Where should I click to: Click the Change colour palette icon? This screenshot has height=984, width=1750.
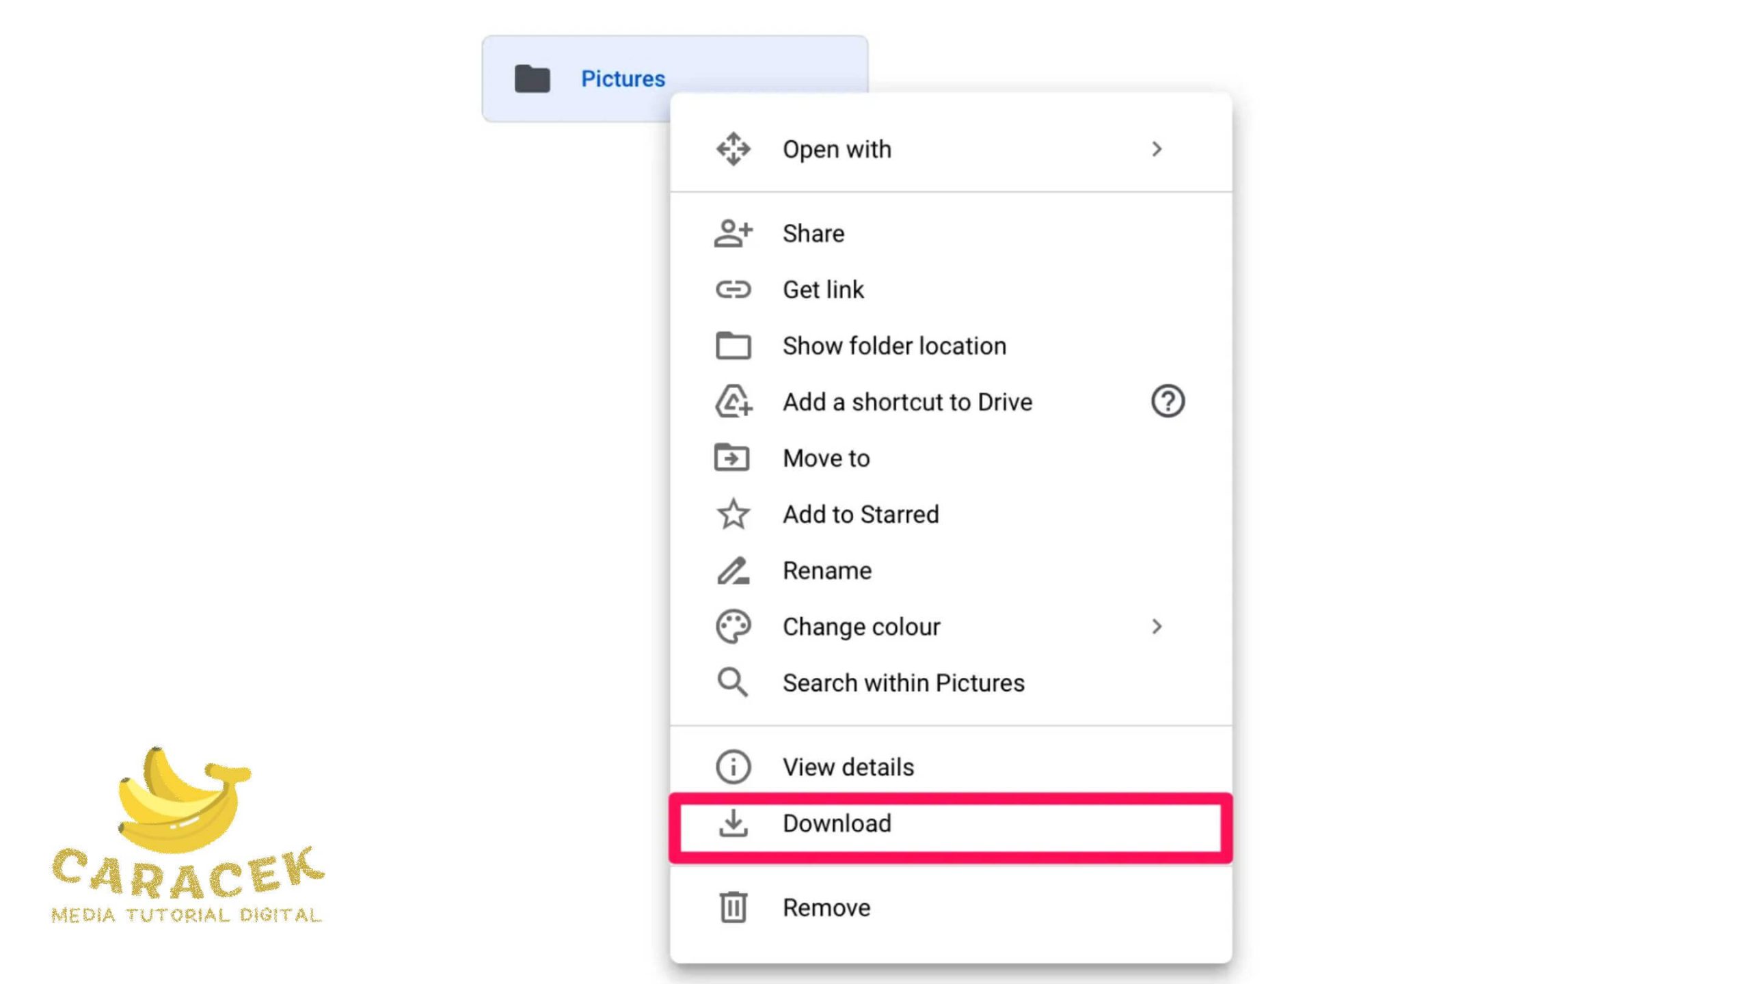[x=733, y=626]
